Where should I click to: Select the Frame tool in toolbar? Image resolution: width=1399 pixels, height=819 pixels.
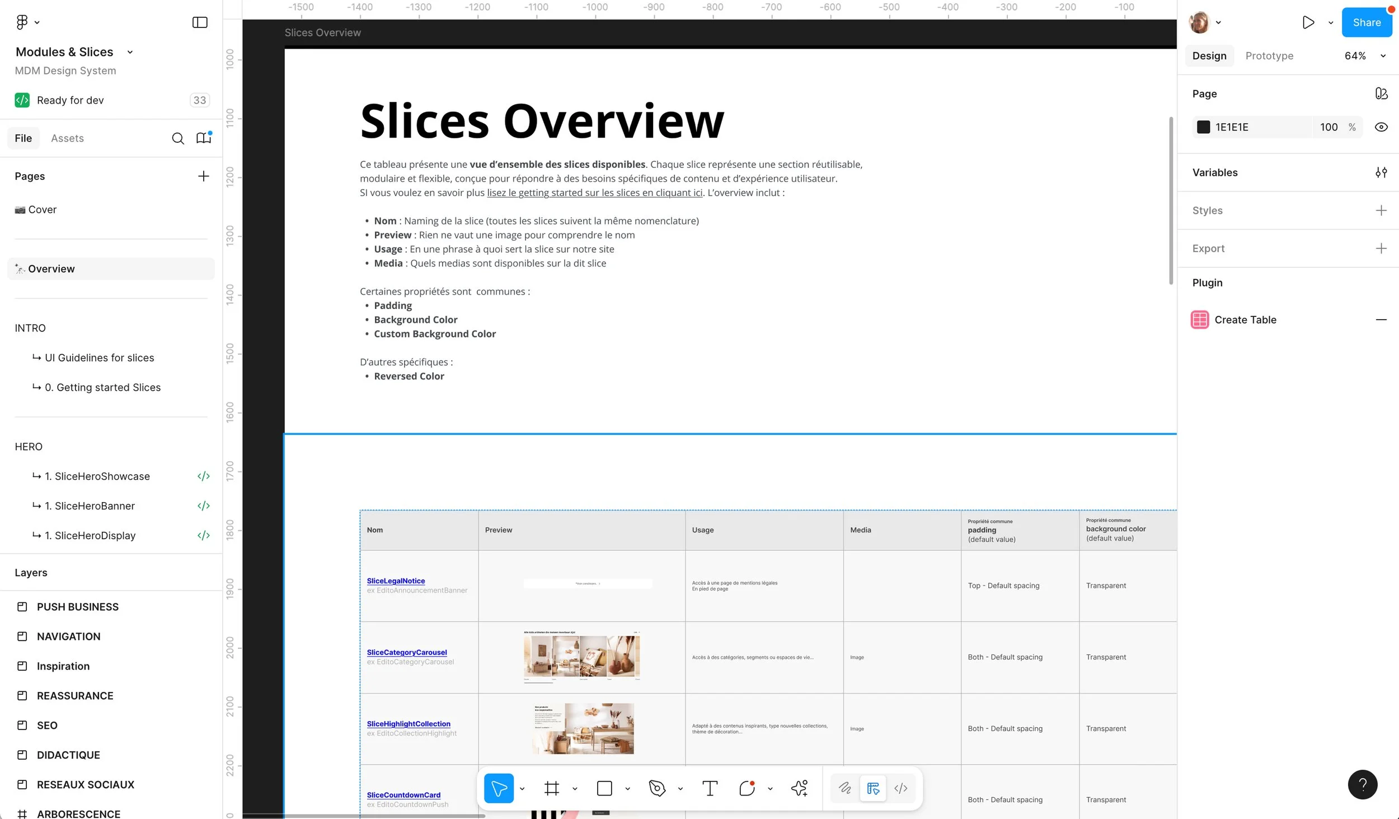551,788
